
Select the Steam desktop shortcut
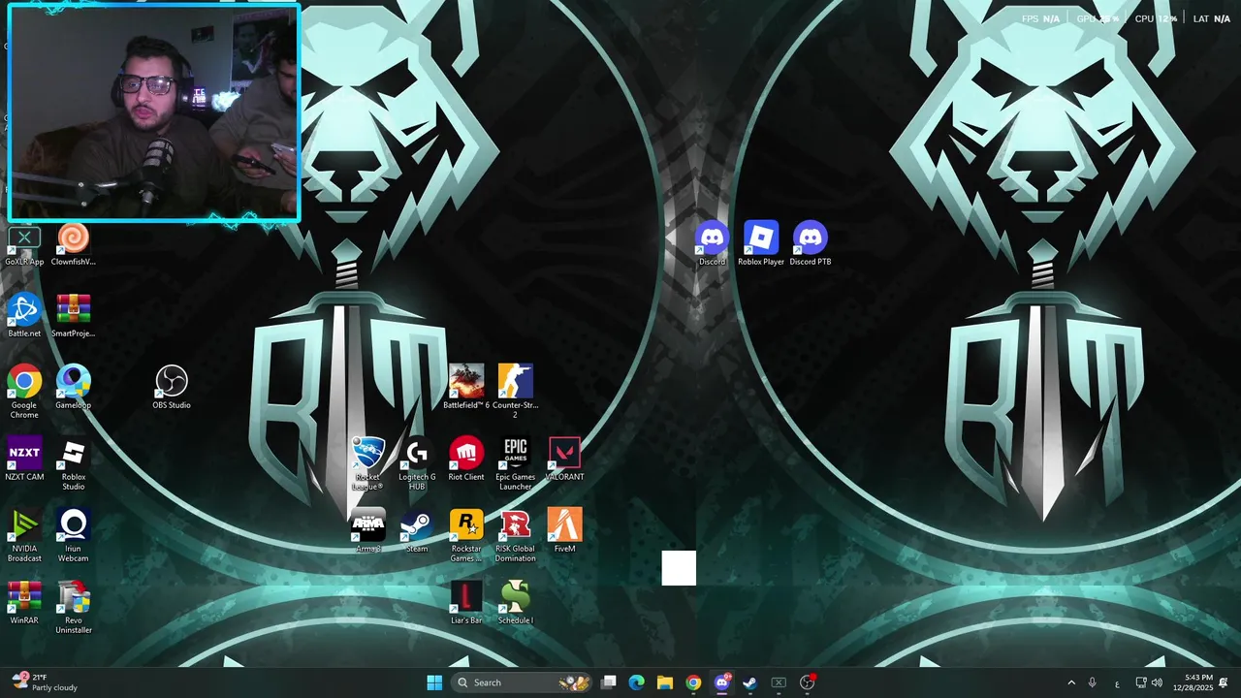click(x=417, y=531)
